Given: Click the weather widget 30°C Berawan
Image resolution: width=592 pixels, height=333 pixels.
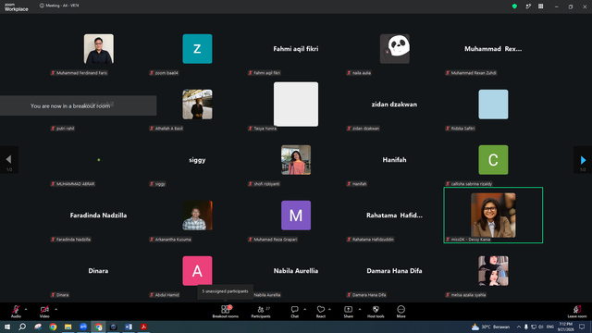Looking at the screenshot, I should click(x=490, y=327).
